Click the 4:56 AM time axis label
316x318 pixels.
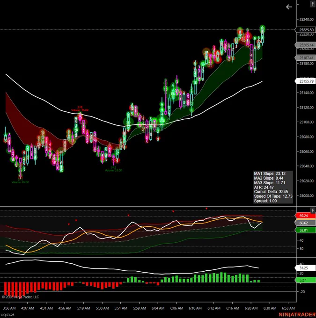coord(65,308)
